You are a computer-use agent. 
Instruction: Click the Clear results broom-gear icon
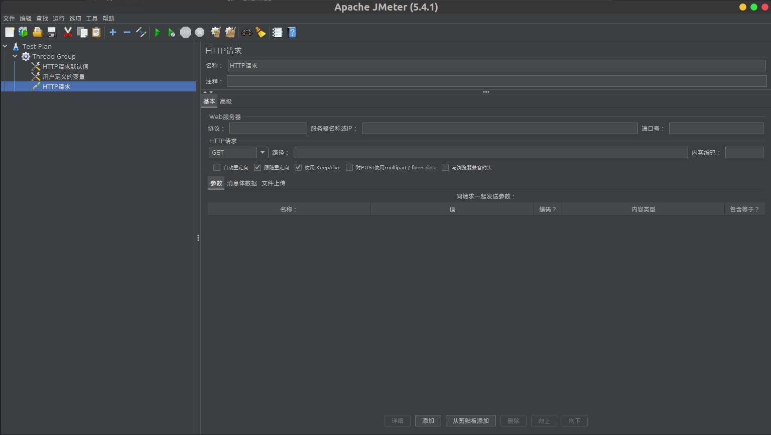(x=216, y=32)
